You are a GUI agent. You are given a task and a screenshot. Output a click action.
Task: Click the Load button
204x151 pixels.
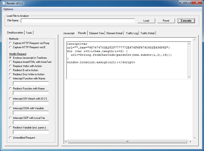(x=146, y=21)
